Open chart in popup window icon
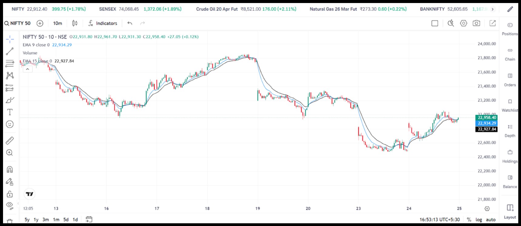This screenshot has width=521, height=226. 492,23
